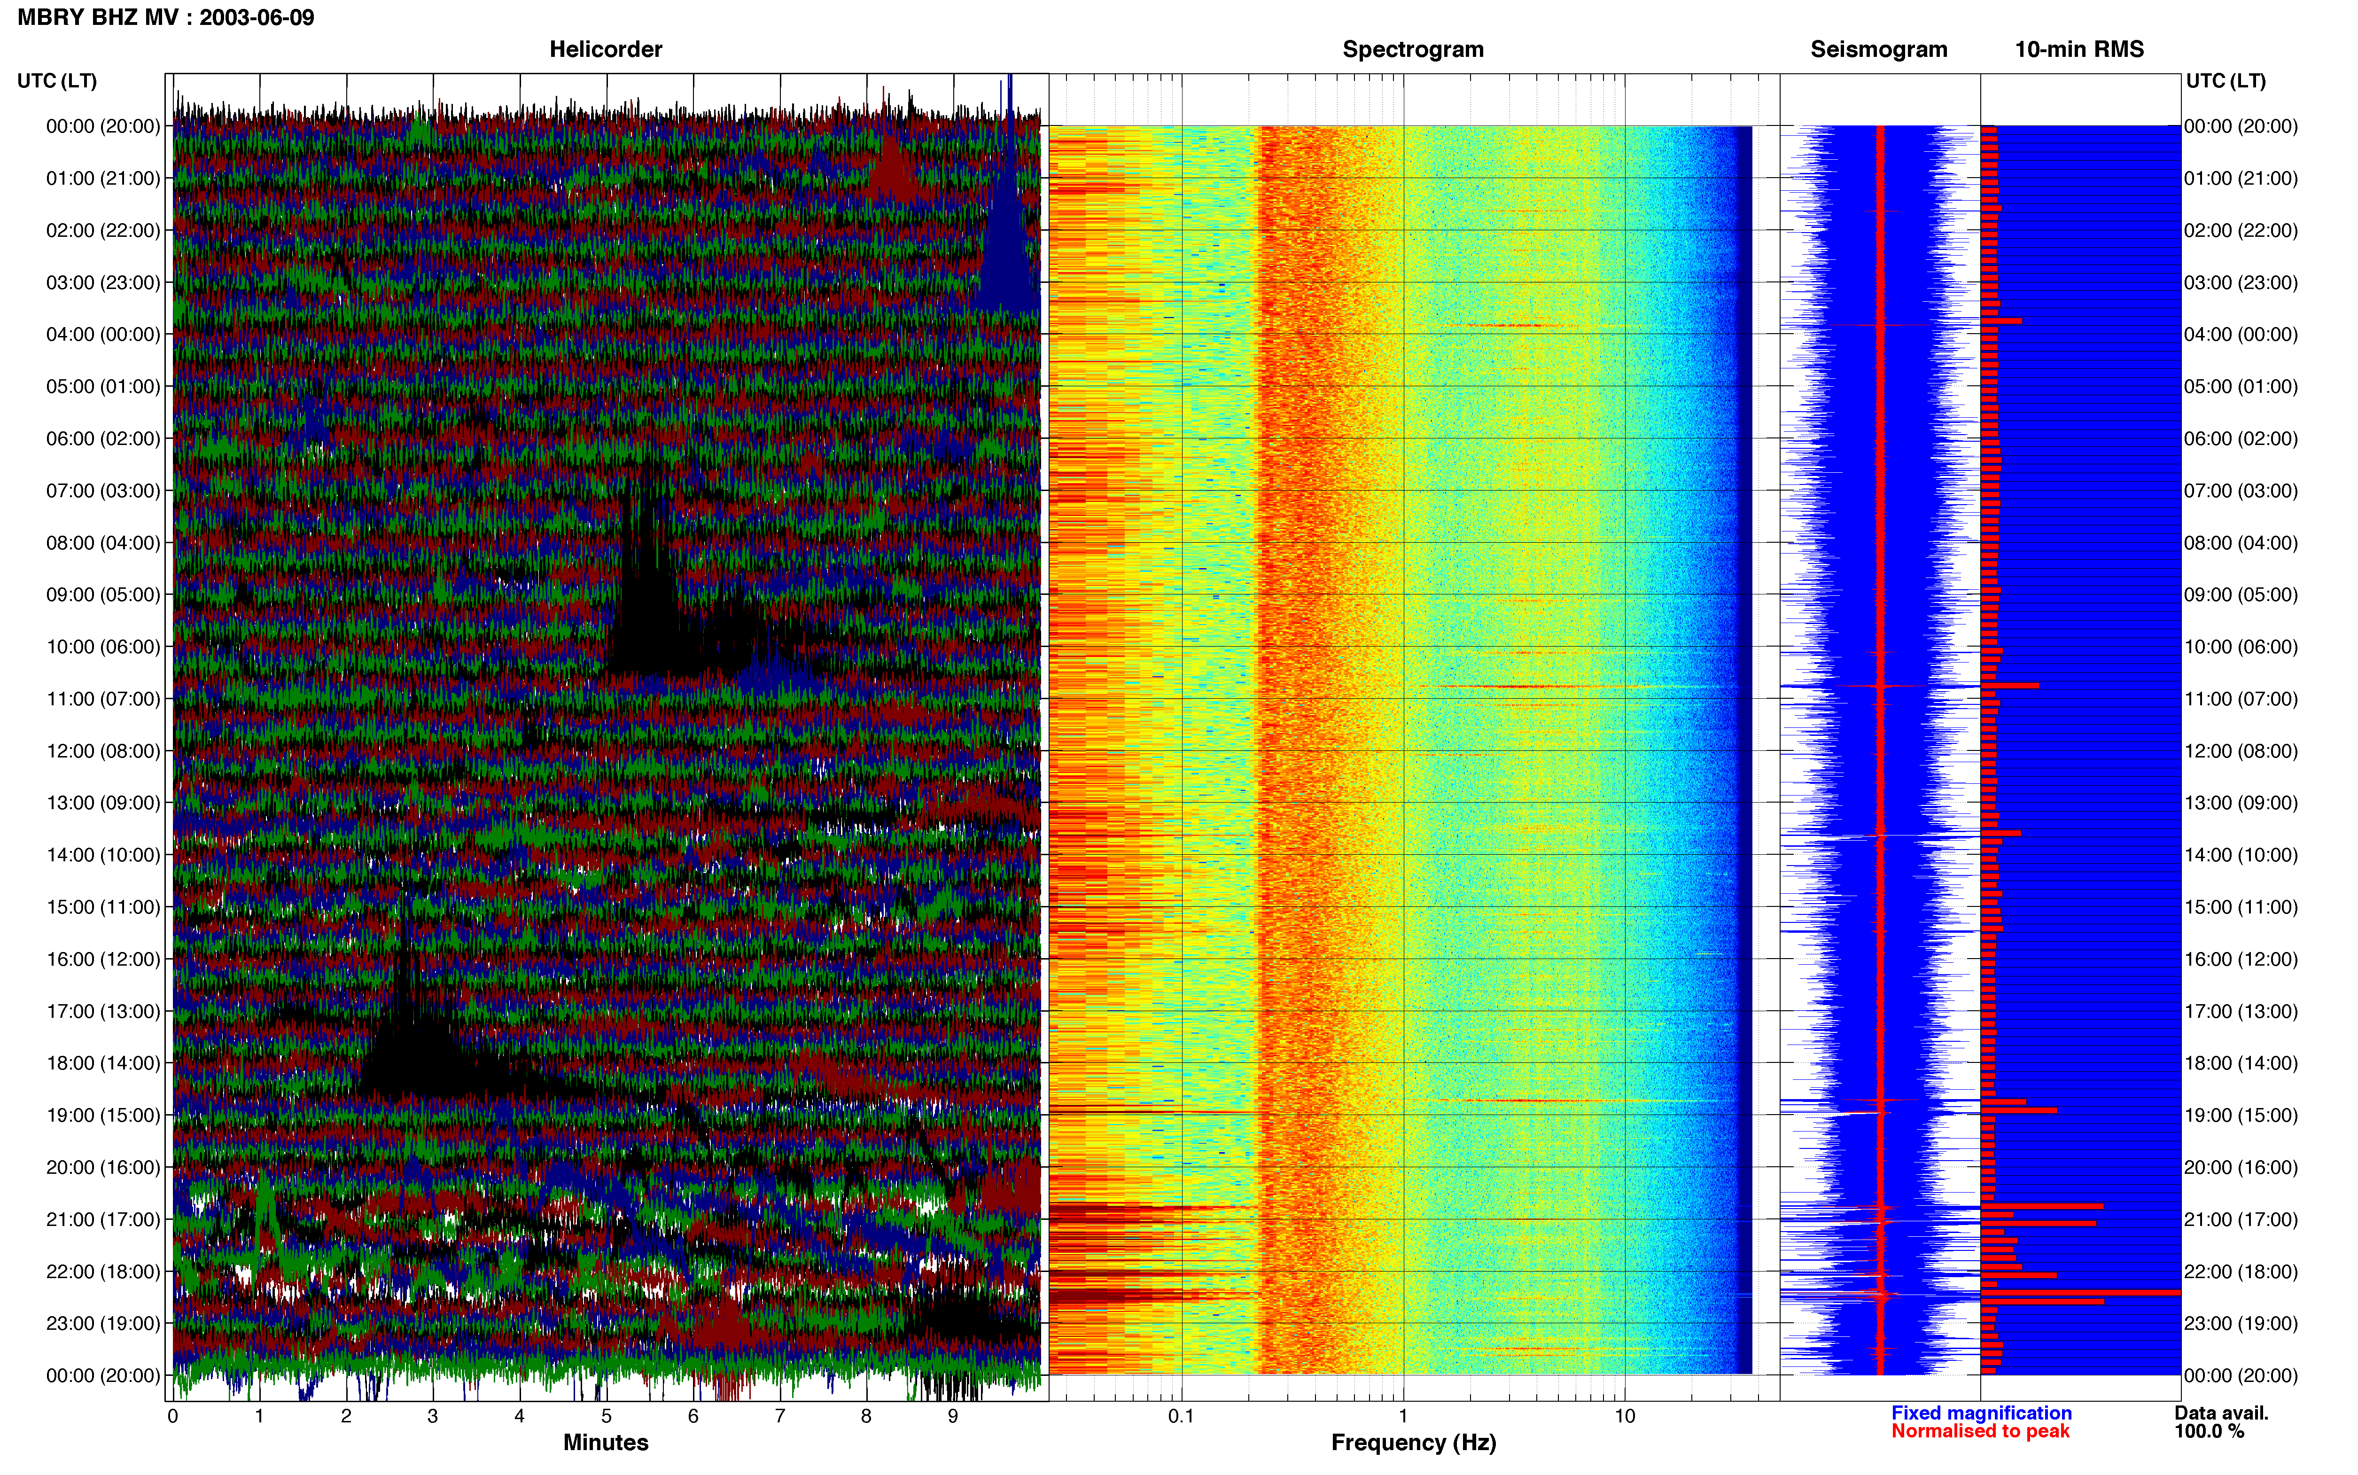Screen dimensions: 2358x1475
Task: Click the blue 'Fixed magnification' legend text
Action: click(1981, 1413)
